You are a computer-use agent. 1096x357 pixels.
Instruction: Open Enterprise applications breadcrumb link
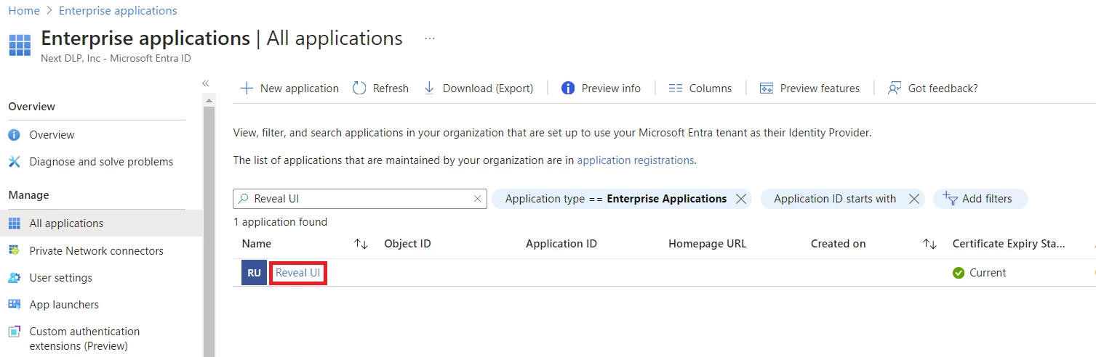118,11
